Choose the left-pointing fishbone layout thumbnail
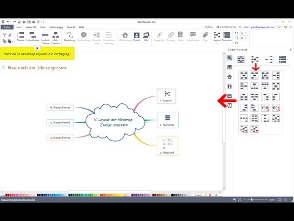The width and height of the screenshot is (294, 221). pyautogui.click(x=276, y=107)
